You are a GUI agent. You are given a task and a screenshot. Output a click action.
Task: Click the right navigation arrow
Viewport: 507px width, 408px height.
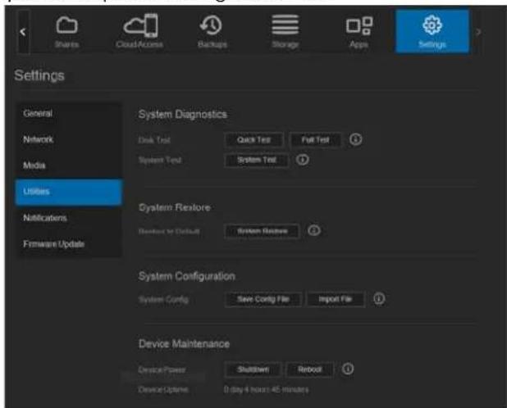478,32
